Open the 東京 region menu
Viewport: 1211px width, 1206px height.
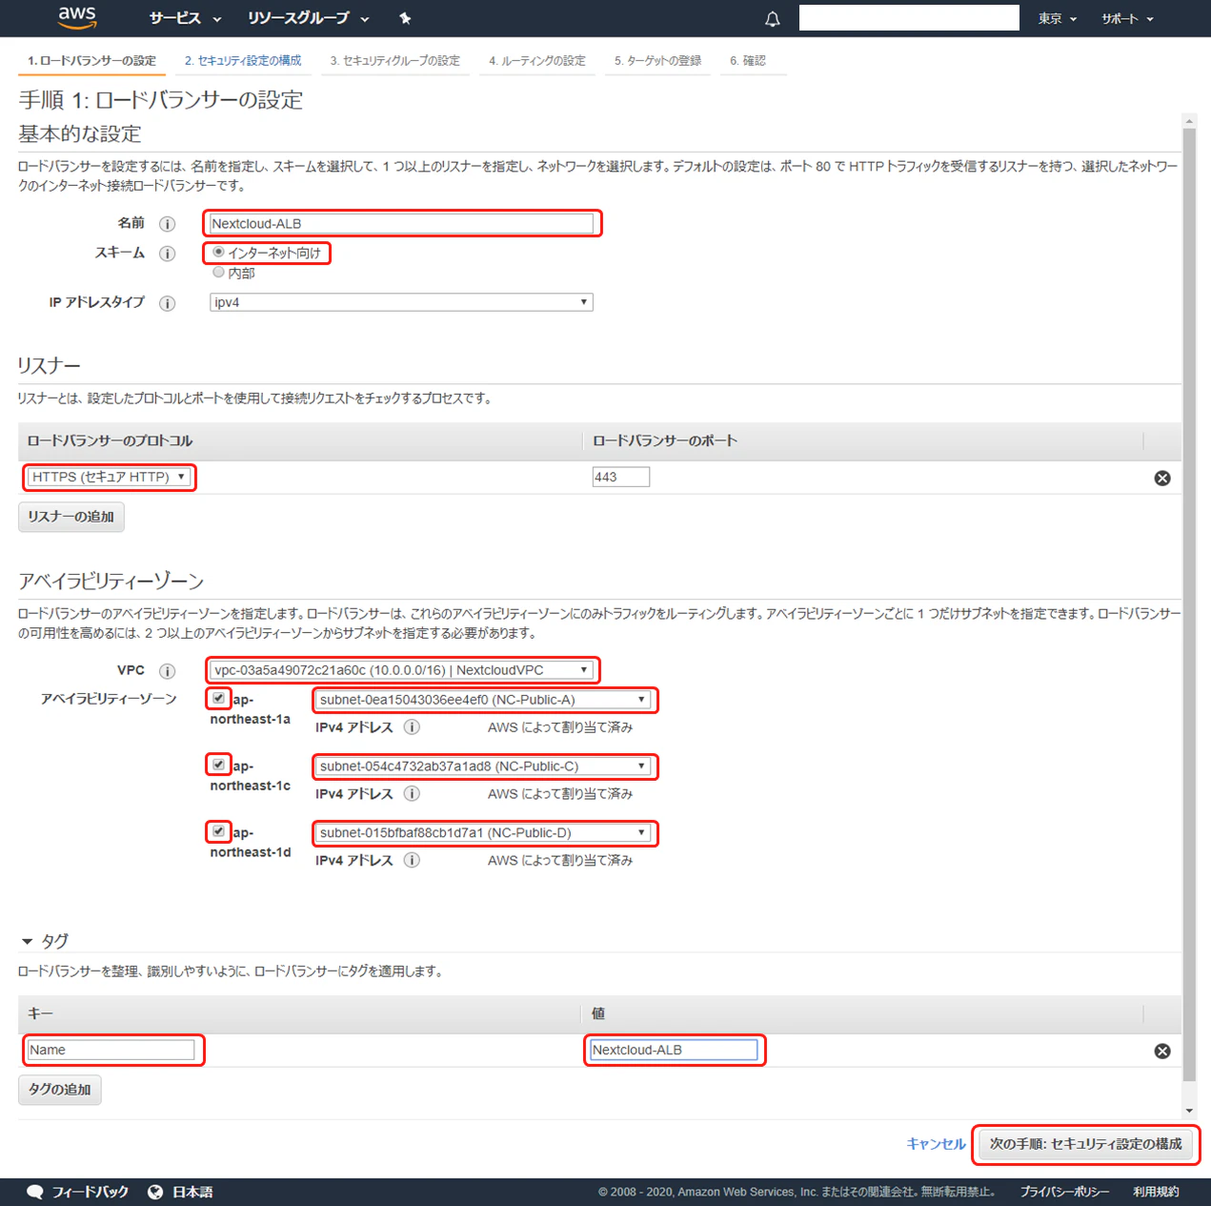click(1058, 18)
